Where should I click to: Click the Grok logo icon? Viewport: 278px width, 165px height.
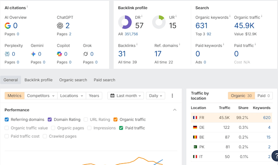pos(85,54)
